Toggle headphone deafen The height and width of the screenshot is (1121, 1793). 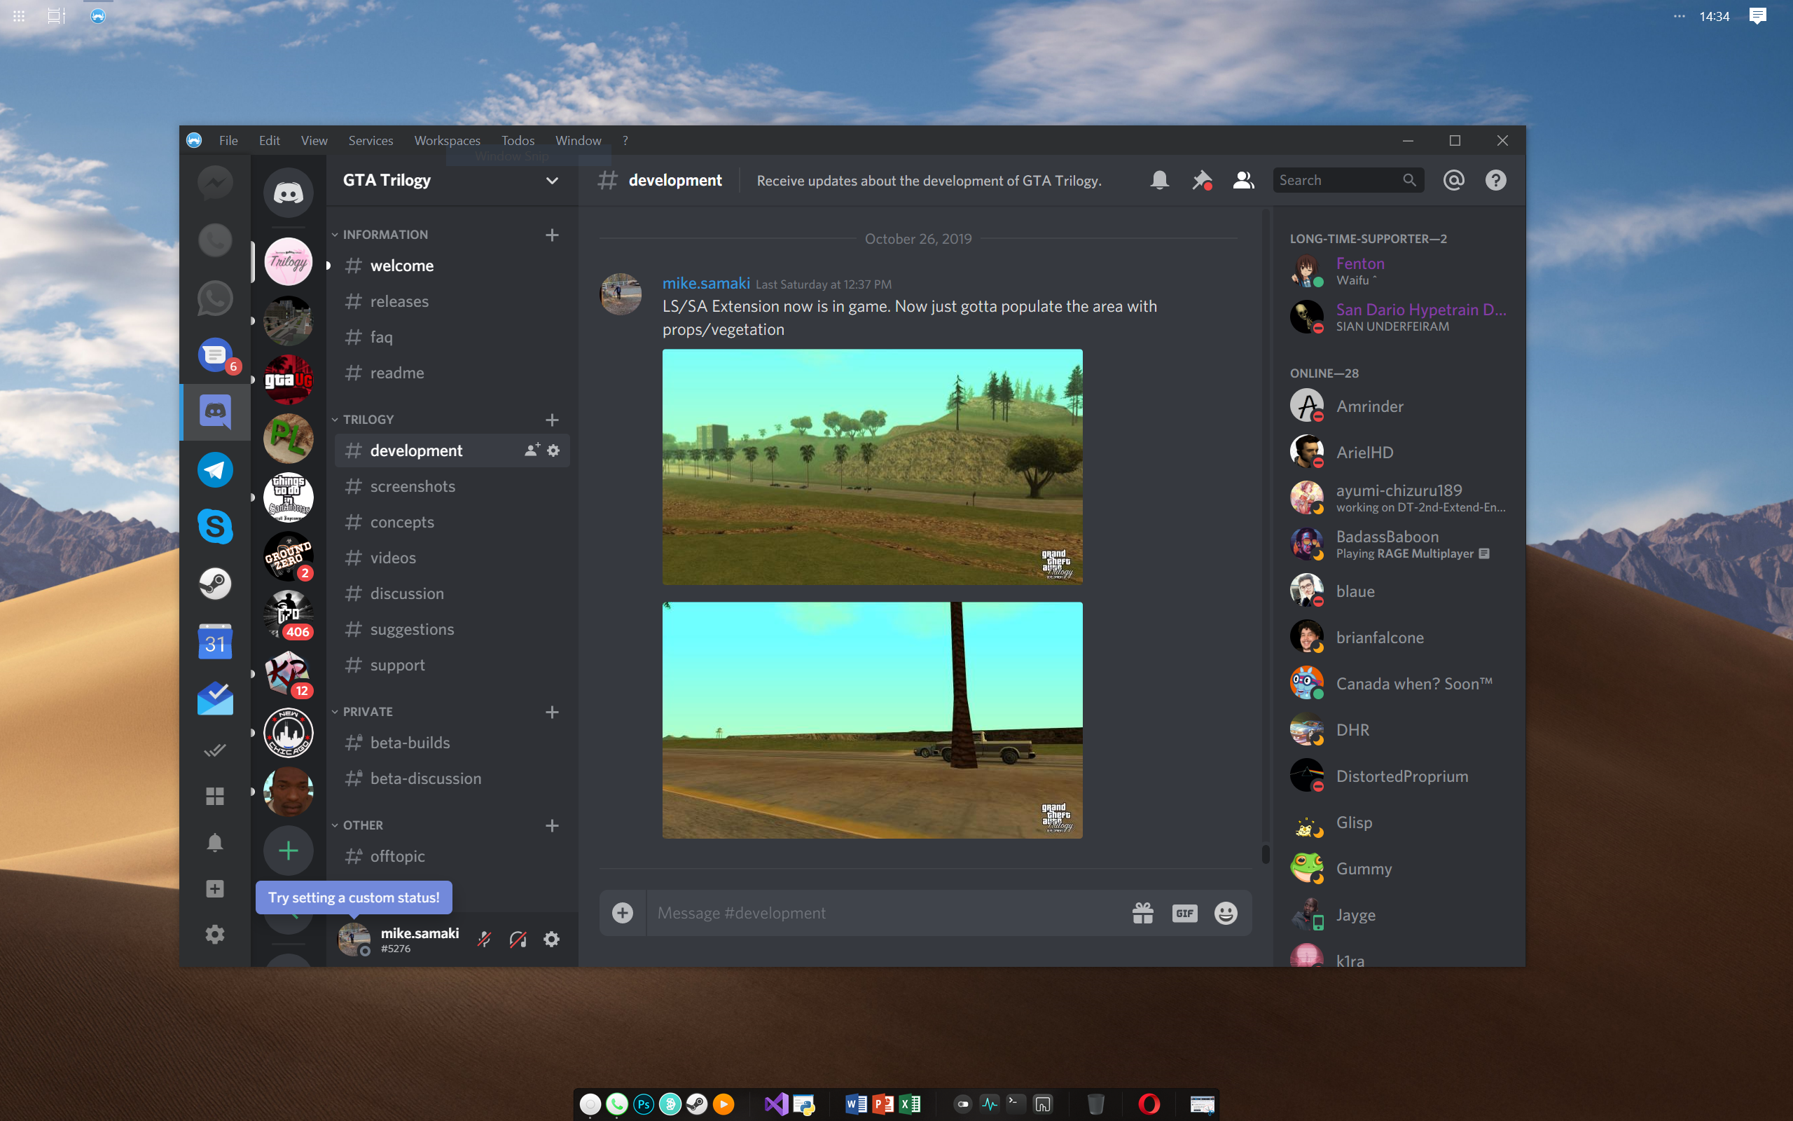point(518,940)
